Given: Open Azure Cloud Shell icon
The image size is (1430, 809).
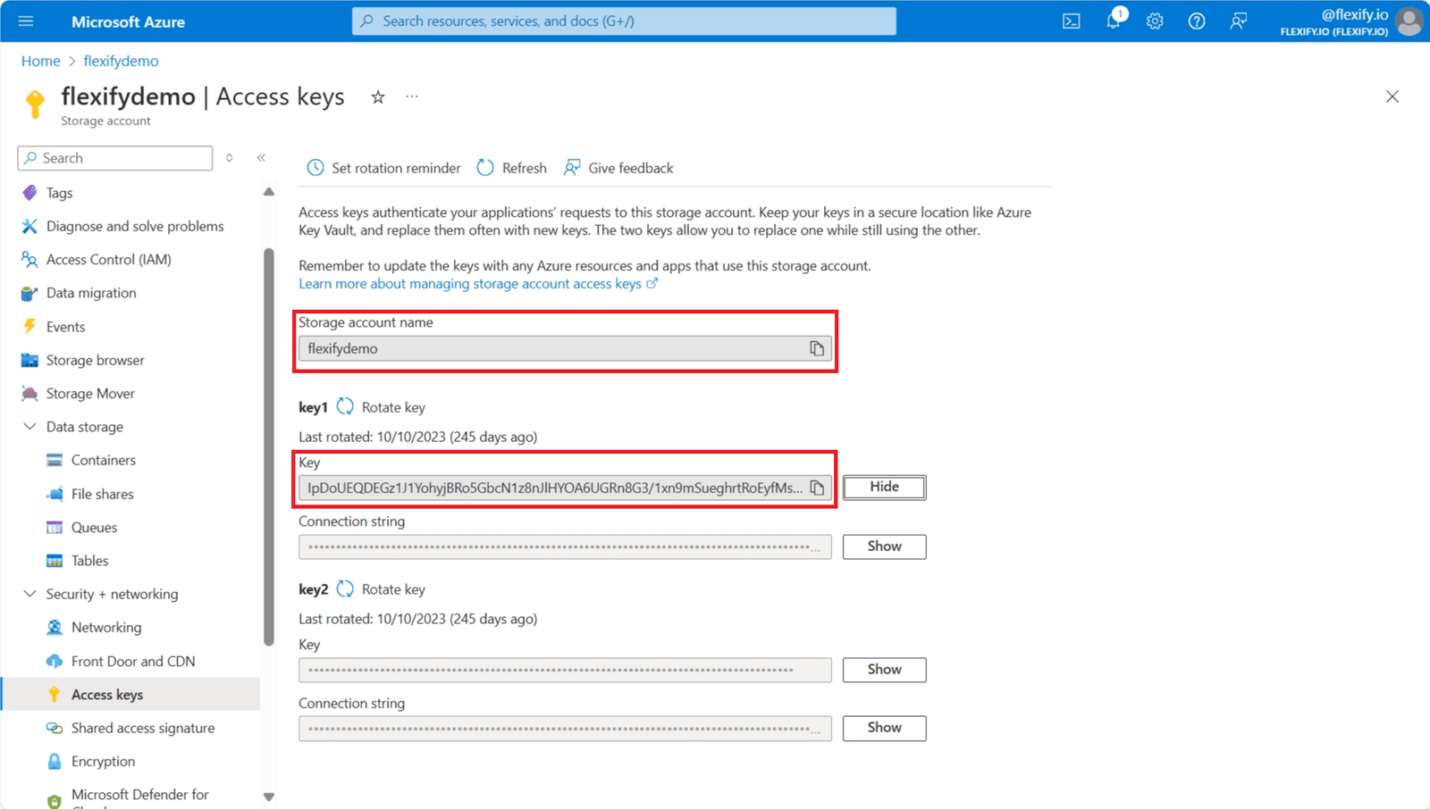Looking at the screenshot, I should (1071, 21).
